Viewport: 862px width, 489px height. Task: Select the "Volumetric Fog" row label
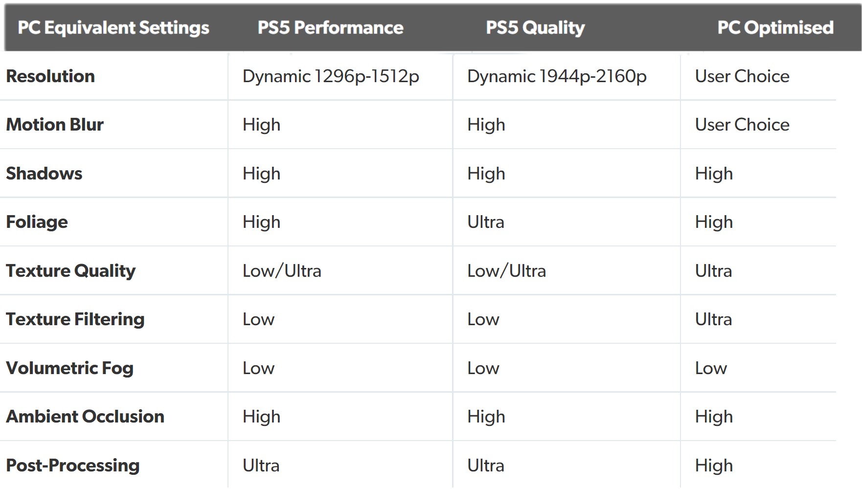tap(69, 368)
